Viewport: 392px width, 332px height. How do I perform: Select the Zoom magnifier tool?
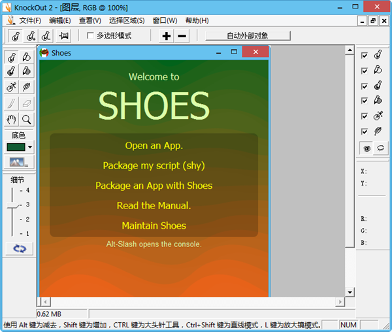tap(27, 120)
